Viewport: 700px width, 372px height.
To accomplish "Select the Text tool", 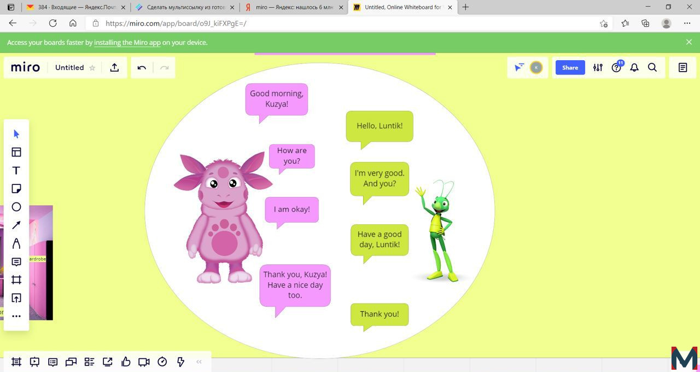I will click(16, 171).
